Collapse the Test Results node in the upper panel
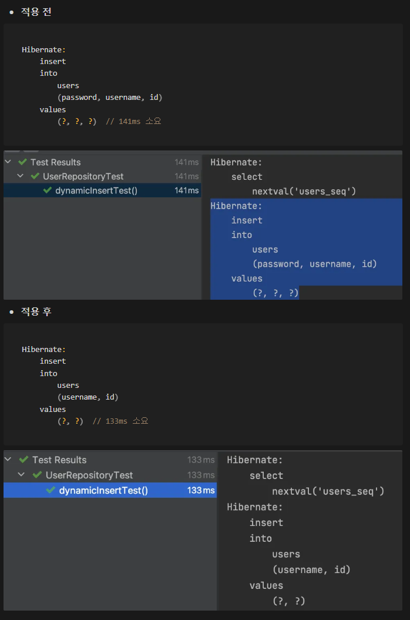 (x=7, y=162)
